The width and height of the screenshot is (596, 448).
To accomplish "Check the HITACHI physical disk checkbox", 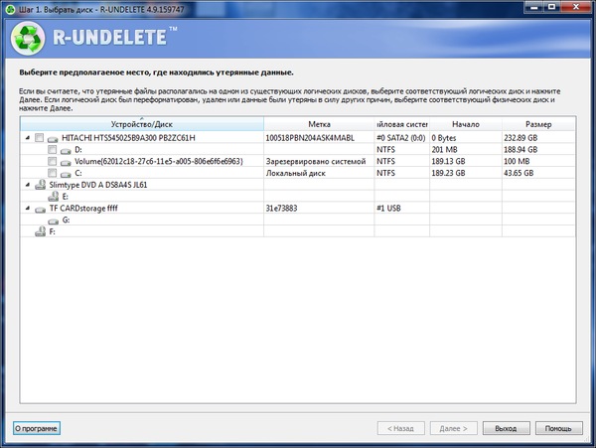I will (39, 137).
